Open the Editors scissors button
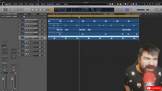This screenshot has width=162, height=91. tap(22, 10)
